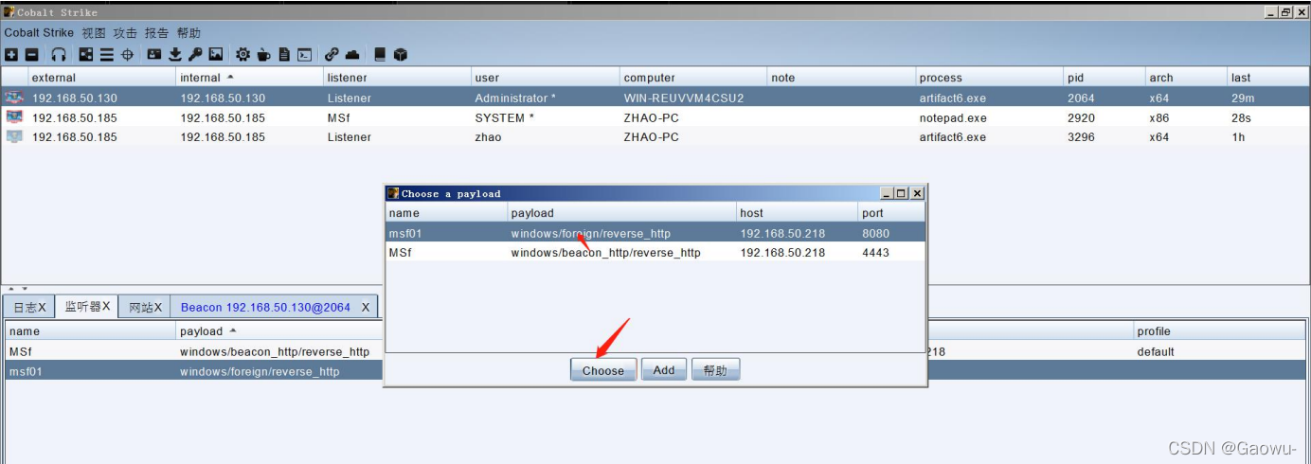Click the About cube icon in toolbar
The image size is (1311, 464).
tap(400, 55)
